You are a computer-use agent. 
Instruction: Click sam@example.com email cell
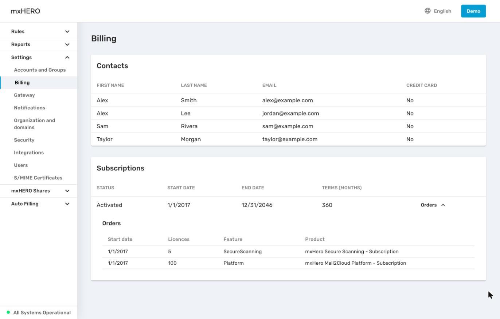[288, 126]
